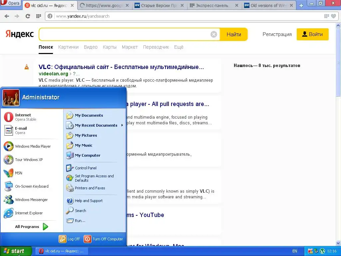Viewport: 341px width, 256px height.
Task: Select the Картинки search category
Action: 68,47
